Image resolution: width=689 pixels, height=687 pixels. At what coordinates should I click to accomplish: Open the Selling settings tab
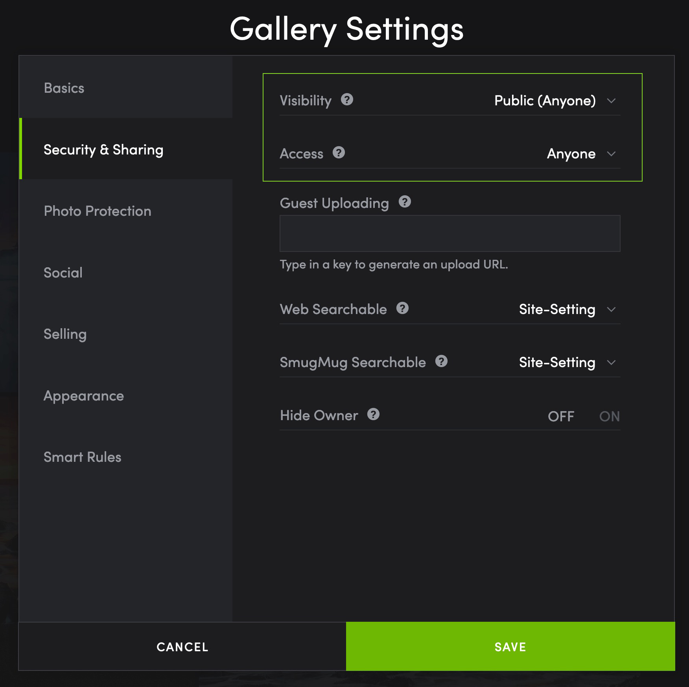pos(126,334)
